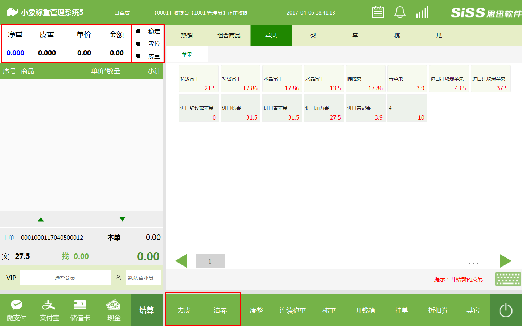Open notifications via the bell icon

pos(400,12)
